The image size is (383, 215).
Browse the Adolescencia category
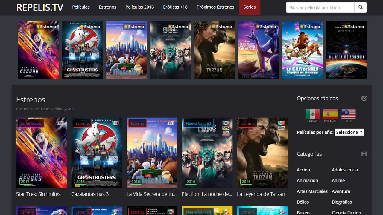345,170
